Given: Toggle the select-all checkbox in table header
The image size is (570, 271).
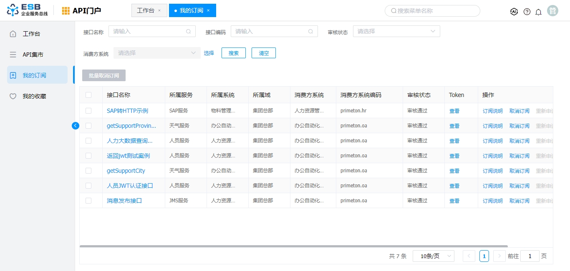Looking at the screenshot, I should pyautogui.click(x=88, y=95).
